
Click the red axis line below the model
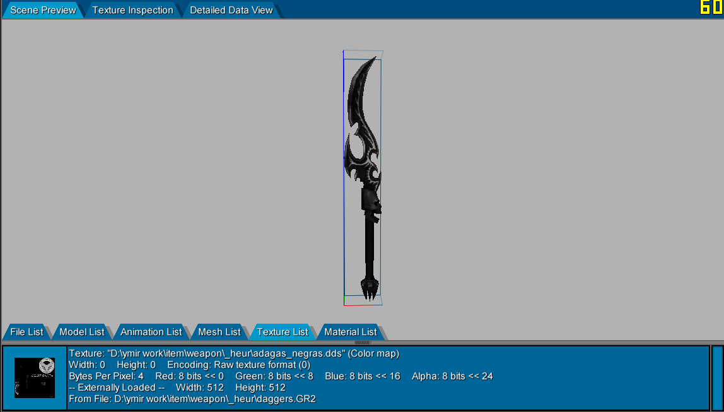363,305
